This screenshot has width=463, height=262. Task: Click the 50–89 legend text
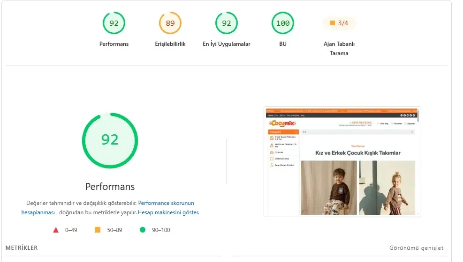click(114, 230)
